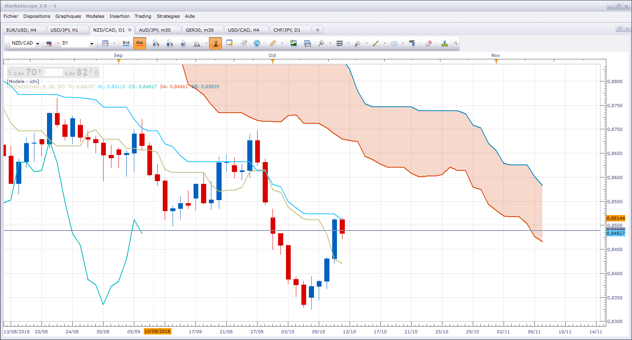Switch to the EUR/USD, H4 tab
Viewport: 632px width, 340px height.
(24, 30)
